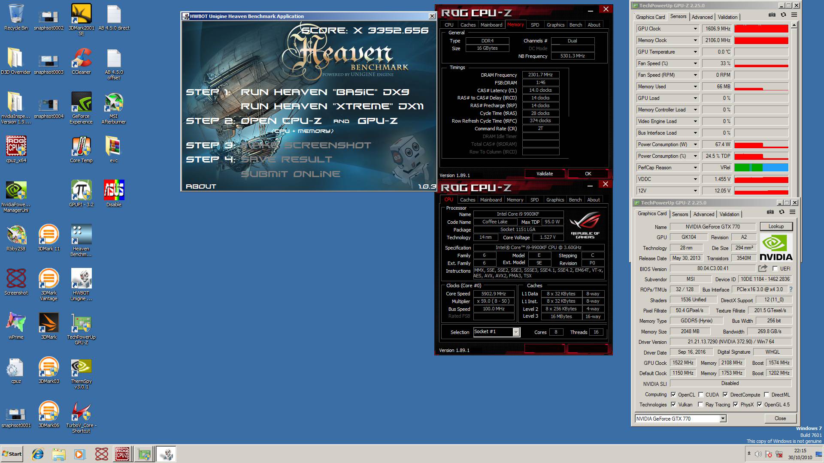Screen dimensions: 824x463
Task: Click GPU Clock red sensor graph
Action: click(761, 29)
